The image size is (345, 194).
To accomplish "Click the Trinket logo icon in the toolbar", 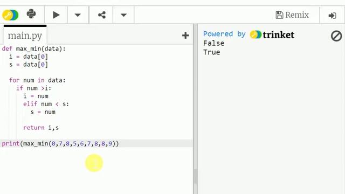I will [x=10, y=15].
